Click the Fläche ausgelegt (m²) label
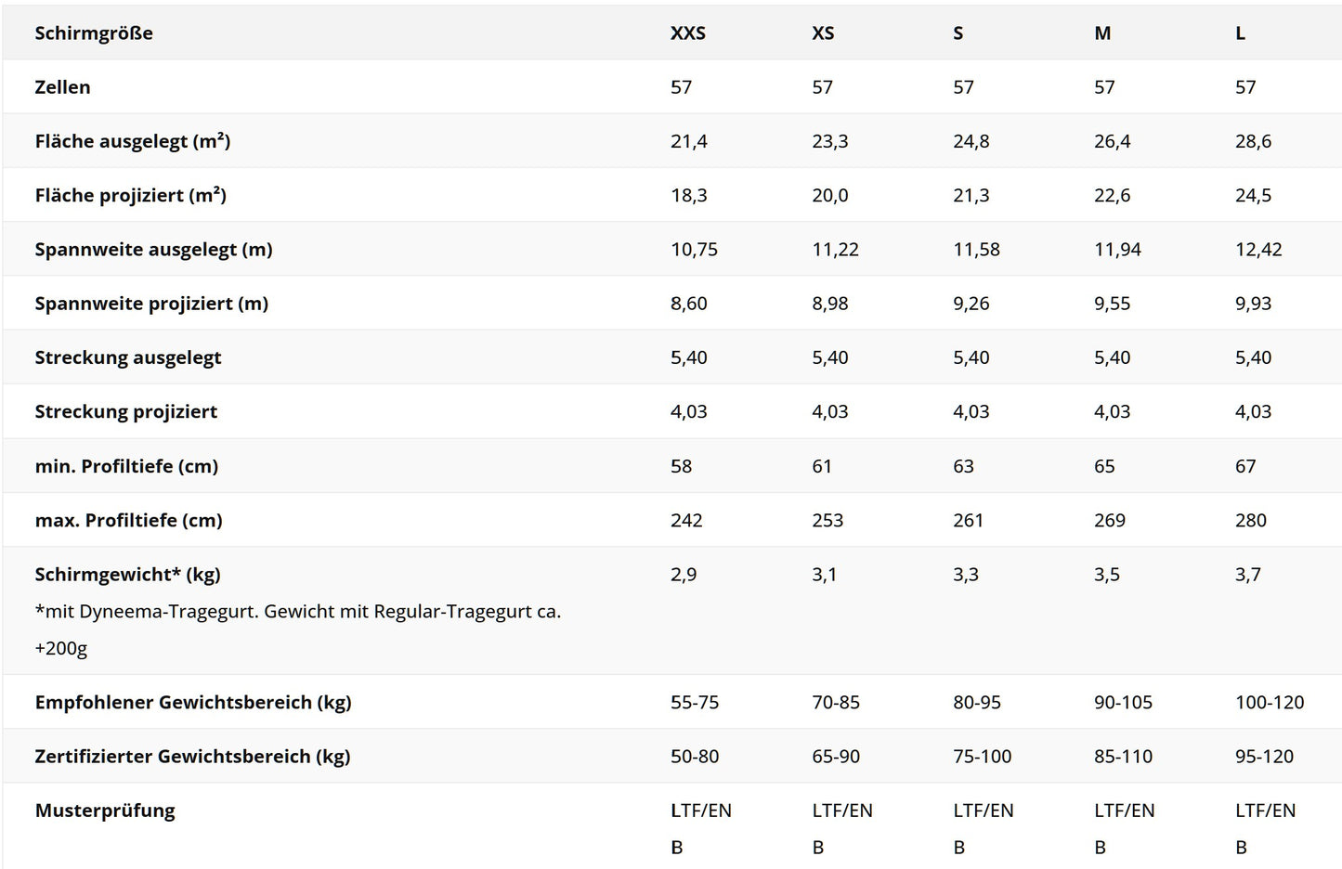1342x869 pixels. 133,141
